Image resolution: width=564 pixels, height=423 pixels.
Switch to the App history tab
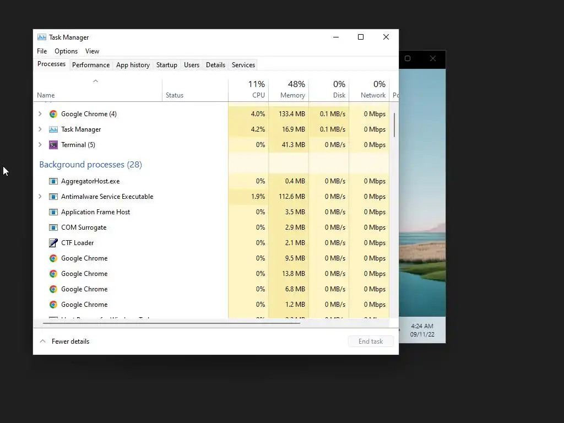pyautogui.click(x=133, y=65)
